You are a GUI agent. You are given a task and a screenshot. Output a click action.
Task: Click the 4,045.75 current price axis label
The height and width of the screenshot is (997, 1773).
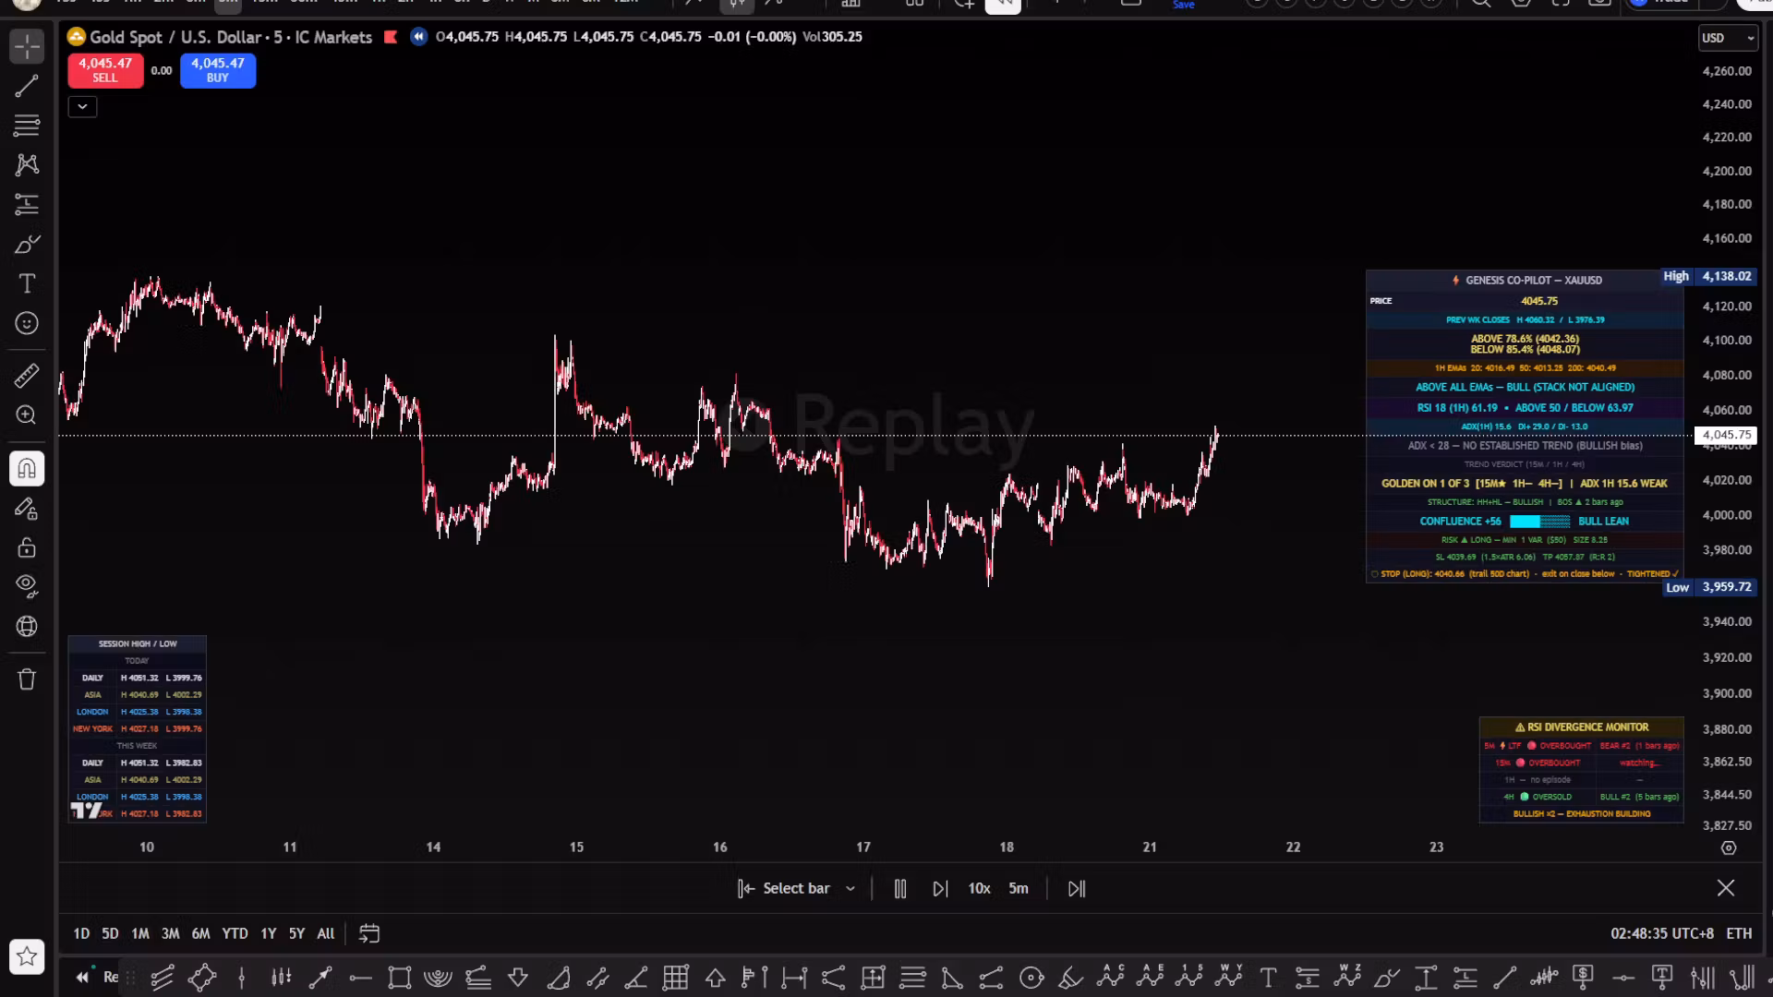1726,435
